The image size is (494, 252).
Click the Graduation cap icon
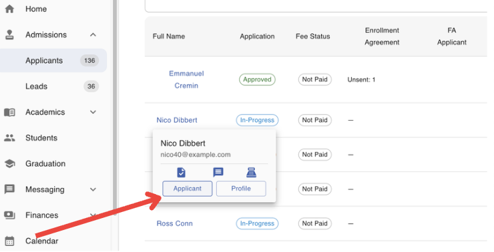(x=10, y=163)
